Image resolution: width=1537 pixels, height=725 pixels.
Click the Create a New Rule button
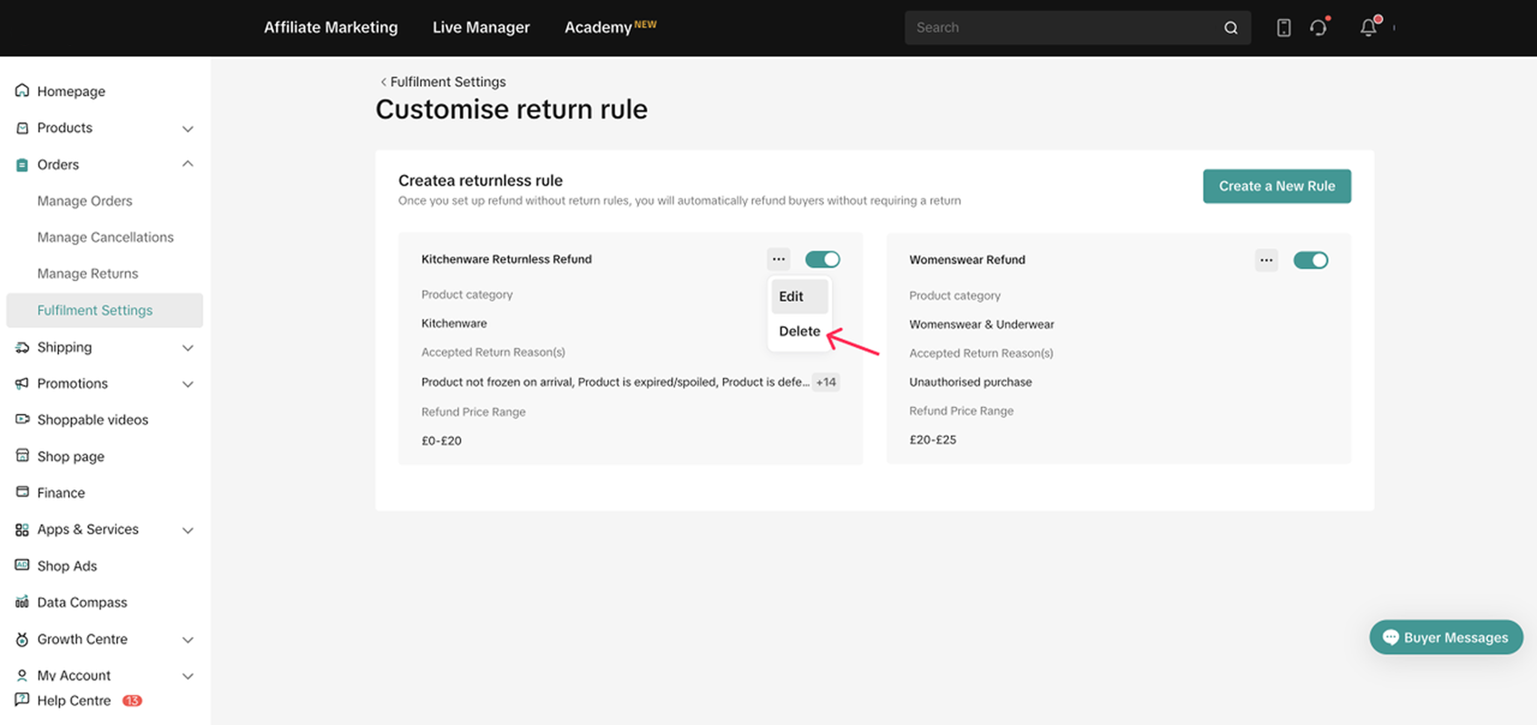[x=1276, y=186]
